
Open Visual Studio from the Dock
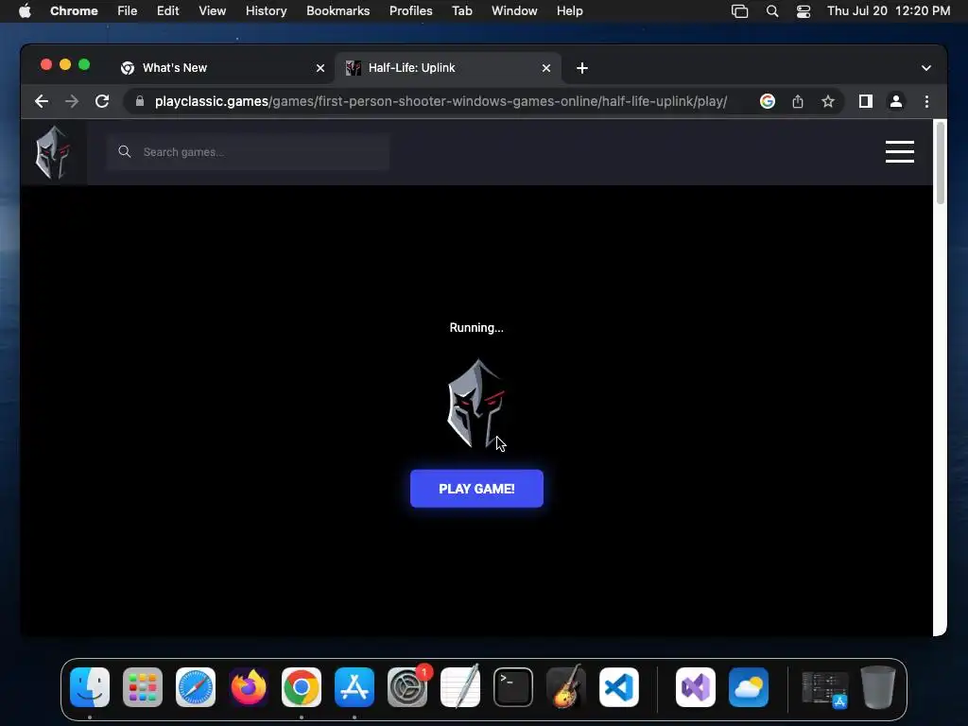(696, 687)
